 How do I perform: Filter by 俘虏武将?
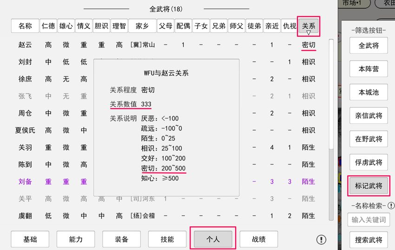coord(369,162)
